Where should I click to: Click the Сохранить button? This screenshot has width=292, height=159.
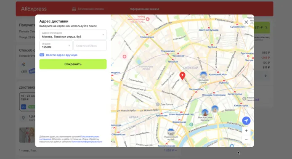[x=73, y=64]
